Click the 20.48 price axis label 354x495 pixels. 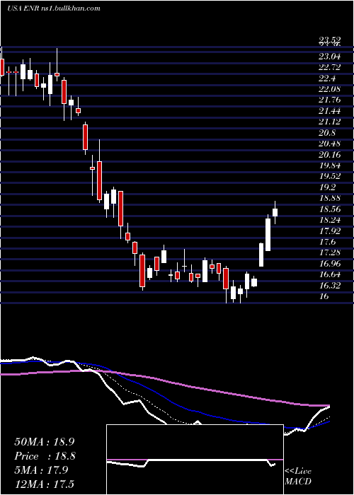330,144
